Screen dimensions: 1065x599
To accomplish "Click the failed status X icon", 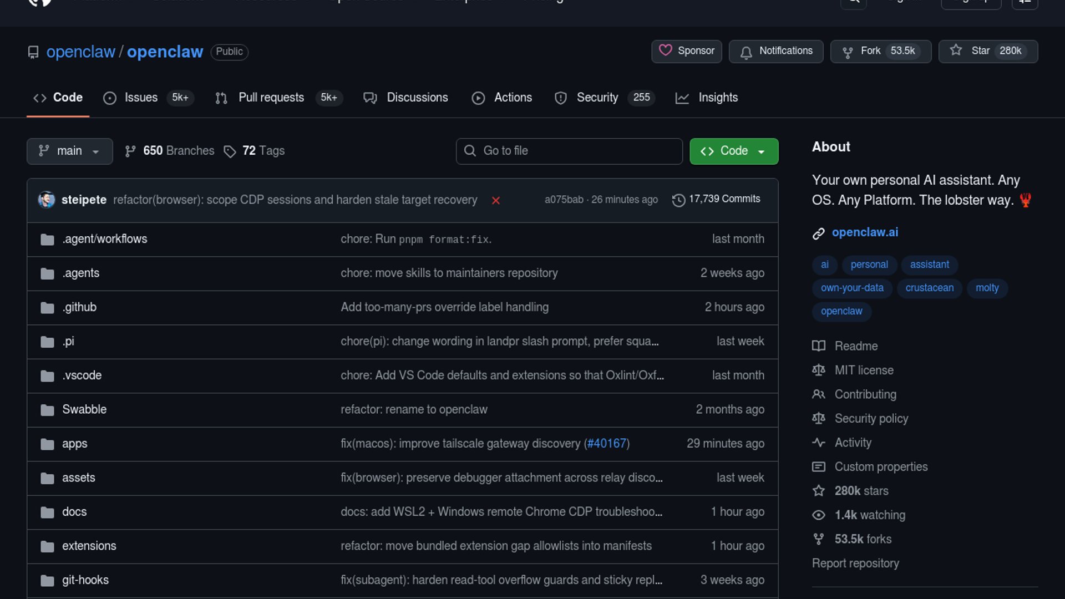I will click(x=496, y=200).
